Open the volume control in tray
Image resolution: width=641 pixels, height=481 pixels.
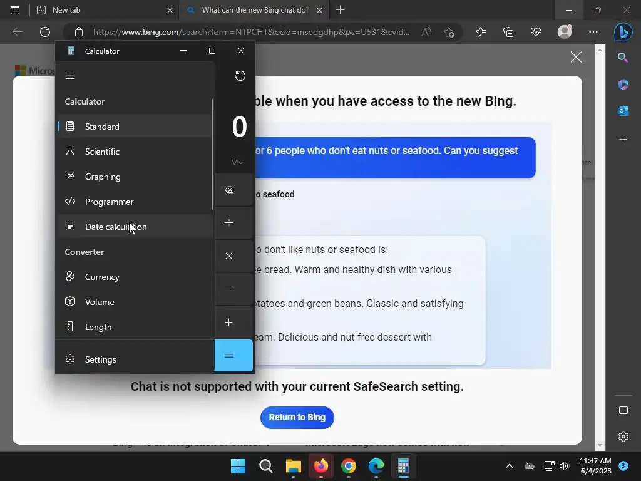(564, 466)
